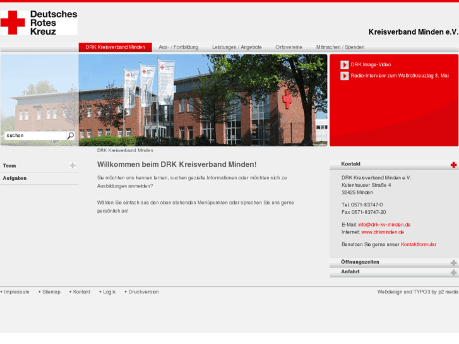This screenshot has height=344, width=459.
Task: Click the breadcrumb DRK Kreisverband Minden
Action: click(125, 150)
